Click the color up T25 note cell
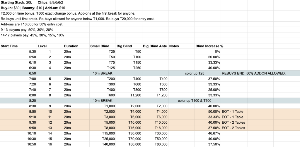300x147 pixels. pyautogui.click(x=195, y=73)
